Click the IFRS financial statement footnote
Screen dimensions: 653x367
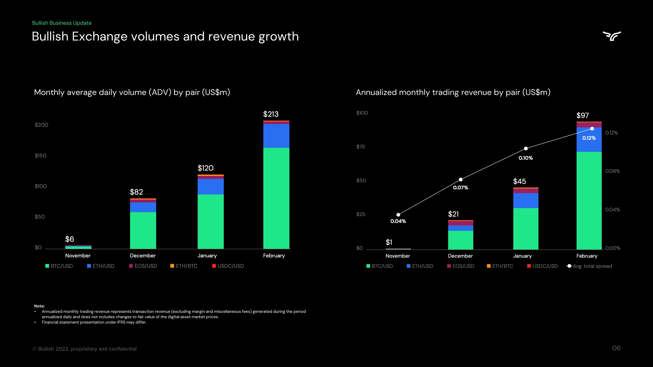click(x=94, y=322)
